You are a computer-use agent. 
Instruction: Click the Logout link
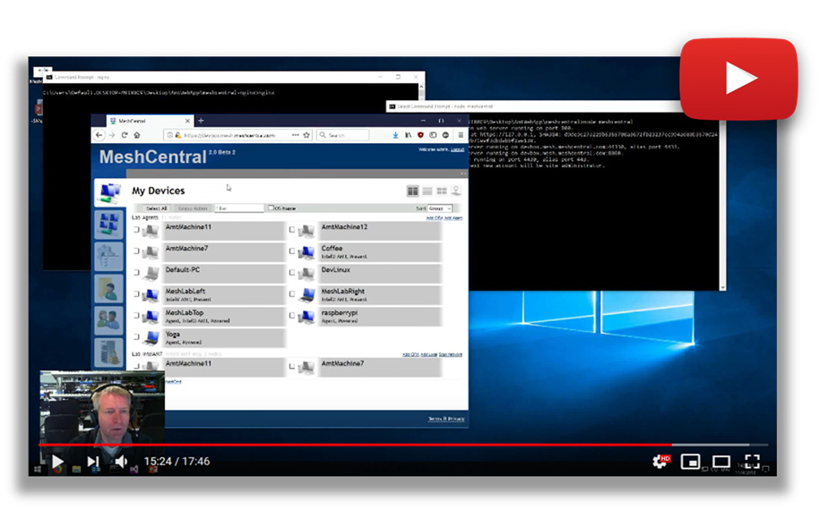click(x=457, y=149)
